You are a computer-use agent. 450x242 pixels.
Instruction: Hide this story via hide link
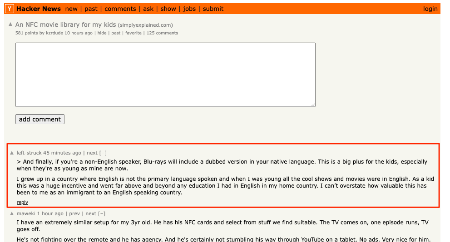(x=102, y=33)
